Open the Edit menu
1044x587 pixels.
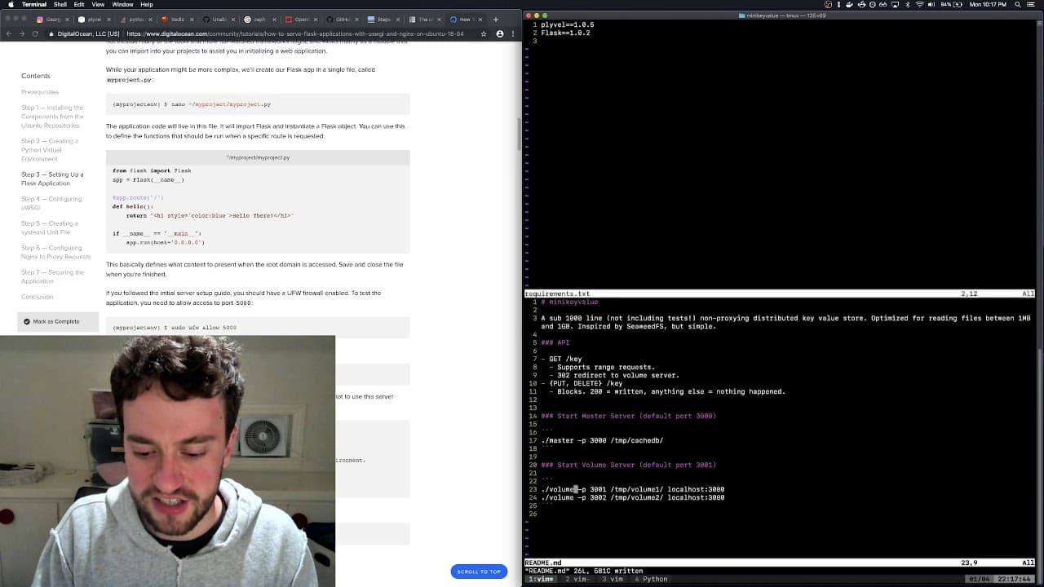79,4
